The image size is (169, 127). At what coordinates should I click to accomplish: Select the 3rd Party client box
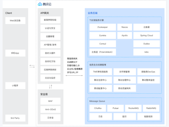15,118
